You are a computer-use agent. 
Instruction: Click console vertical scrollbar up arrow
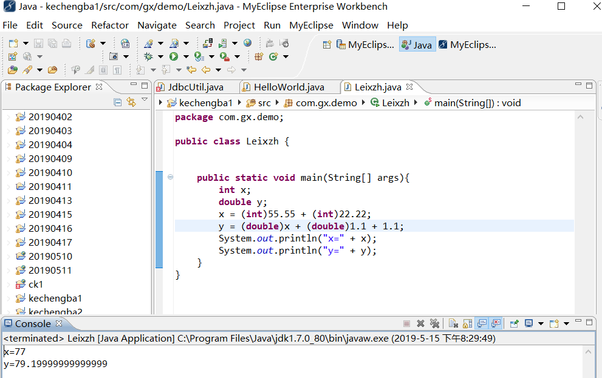click(588, 351)
